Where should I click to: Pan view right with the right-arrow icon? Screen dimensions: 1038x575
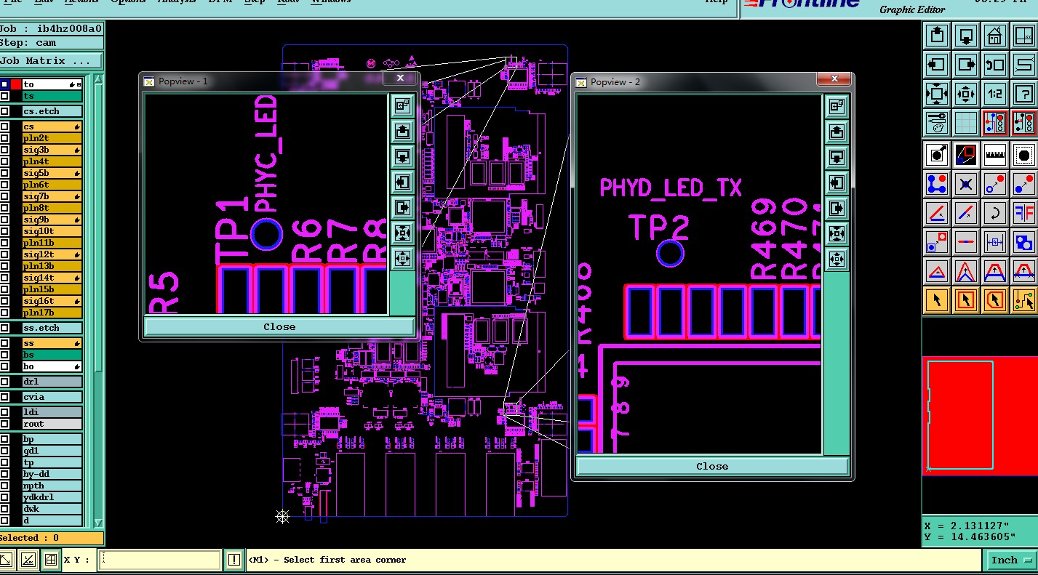pyautogui.click(x=965, y=65)
